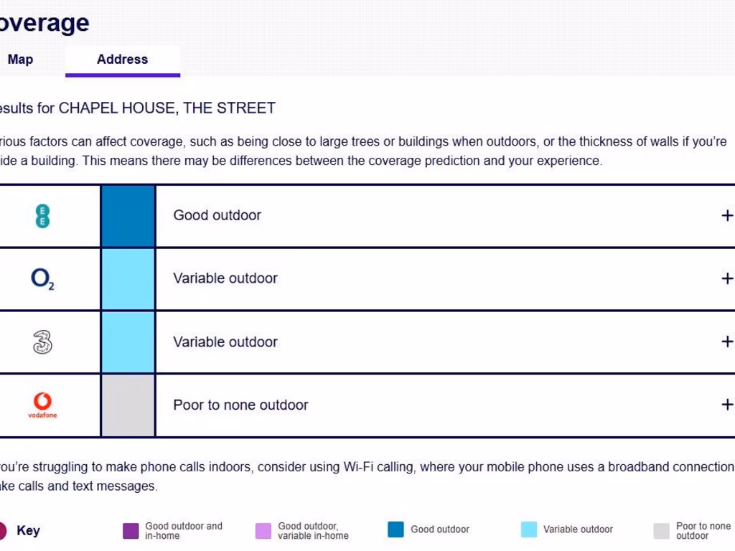Select the Address tab
The height and width of the screenshot is (551, 735).
pyautogui.click(x=122, y=60)
